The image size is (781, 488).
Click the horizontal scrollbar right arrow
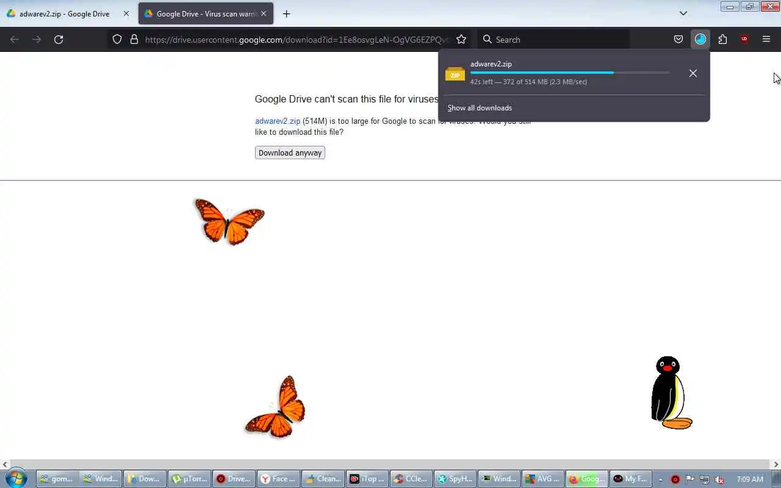point(776,465)
